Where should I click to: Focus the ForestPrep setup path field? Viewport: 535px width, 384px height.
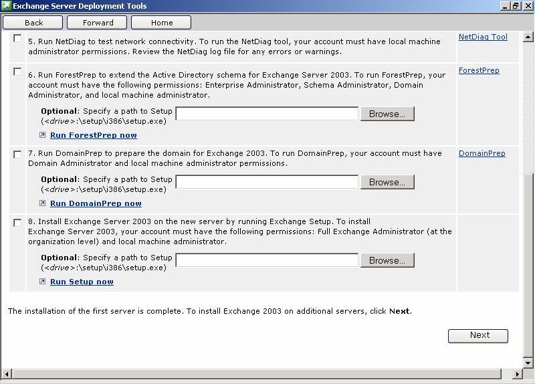267,114
